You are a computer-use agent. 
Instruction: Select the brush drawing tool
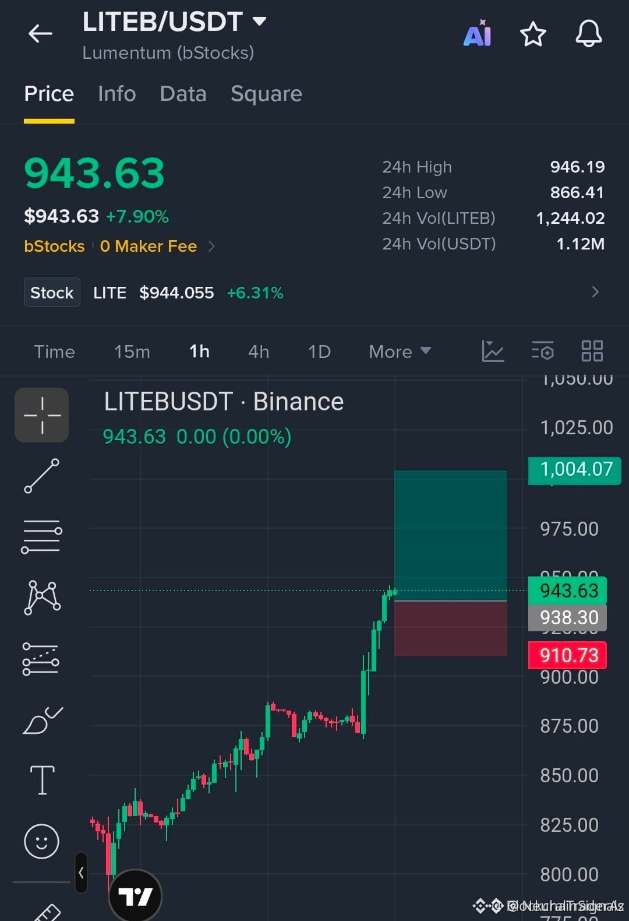pos(43,720)
